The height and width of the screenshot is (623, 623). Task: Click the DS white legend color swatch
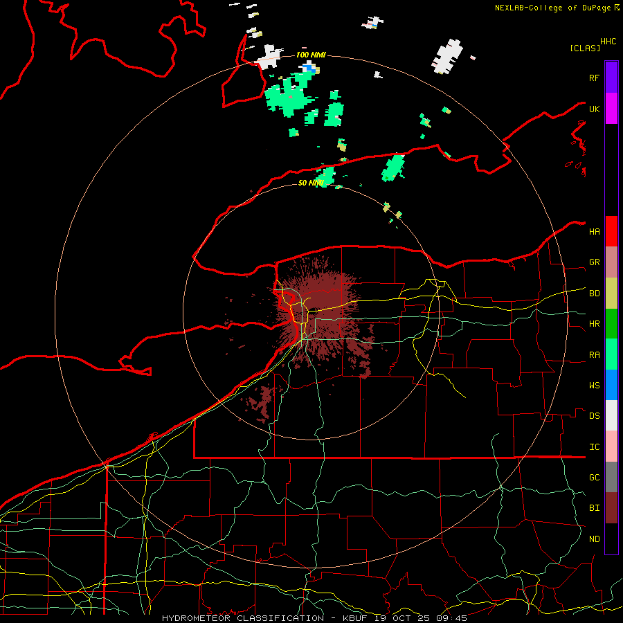pos(611,415)
